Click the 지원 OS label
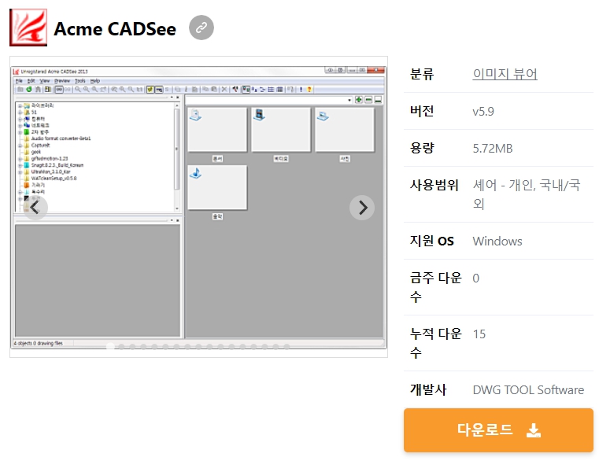Screen dimensions: 599x461 click(x=431, y=241)
